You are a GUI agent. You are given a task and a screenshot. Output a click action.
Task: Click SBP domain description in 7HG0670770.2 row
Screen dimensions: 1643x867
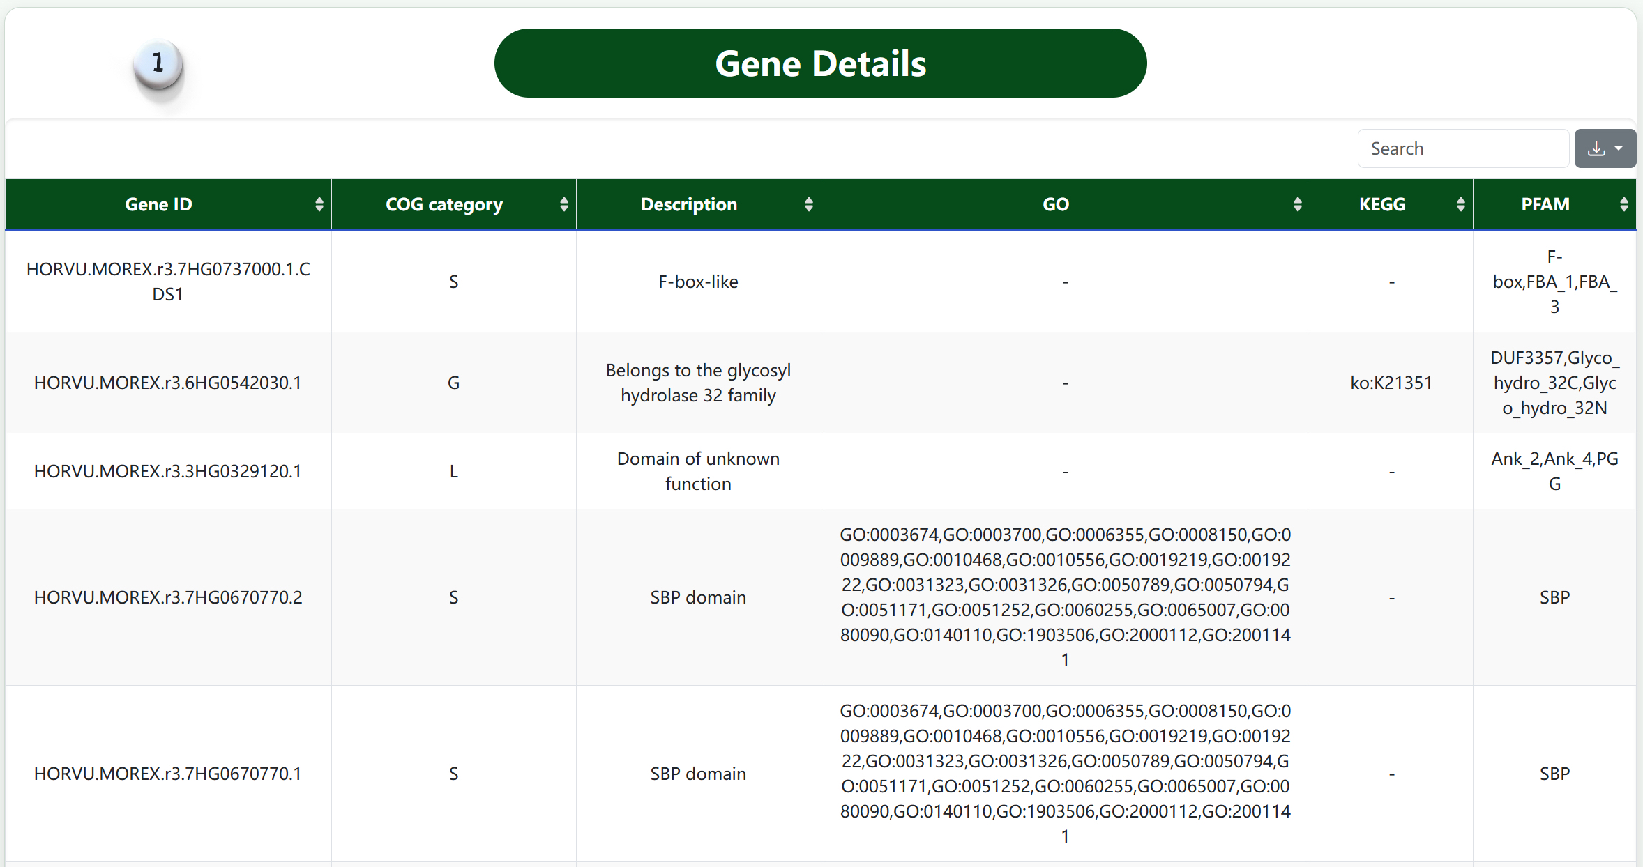(698, 597)
